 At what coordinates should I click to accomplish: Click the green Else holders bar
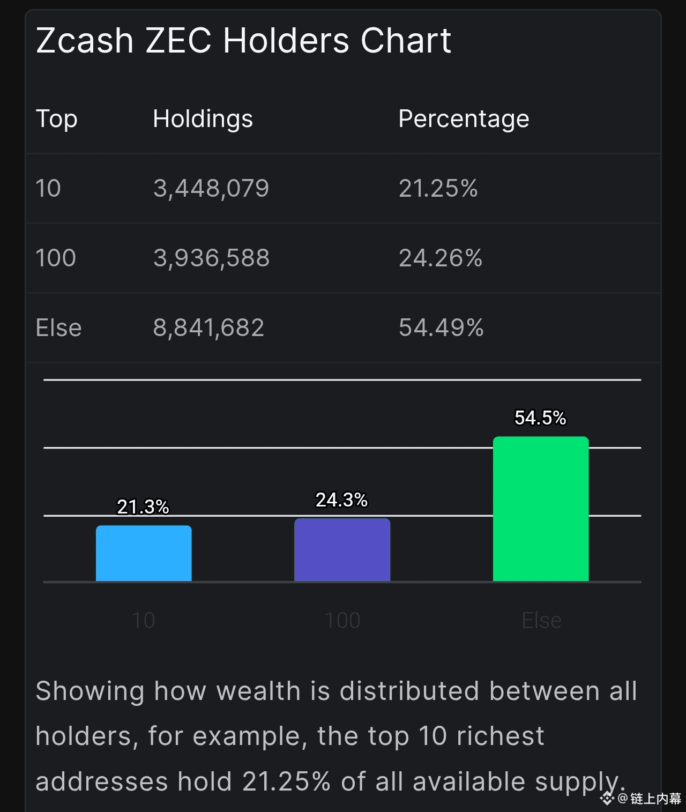click(x=541, y=509)
